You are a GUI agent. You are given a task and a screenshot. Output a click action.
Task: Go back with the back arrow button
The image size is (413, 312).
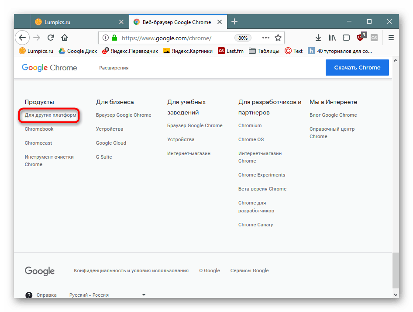(22, 38)
